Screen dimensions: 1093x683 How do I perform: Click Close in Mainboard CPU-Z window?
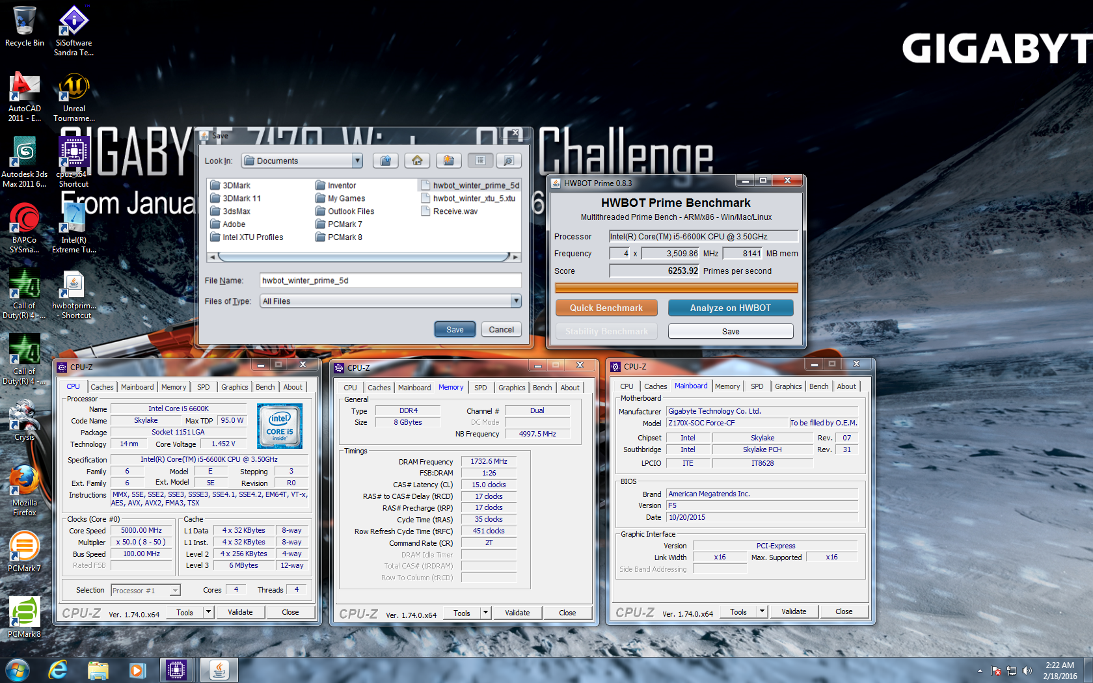point(844,611)
